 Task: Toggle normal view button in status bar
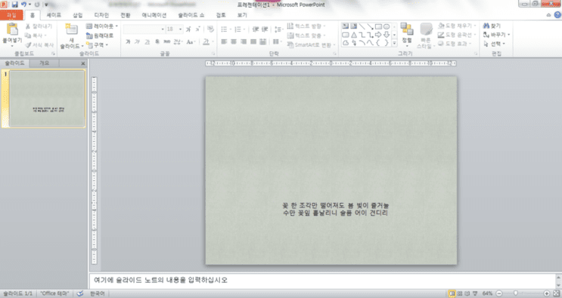click(452, 293)
